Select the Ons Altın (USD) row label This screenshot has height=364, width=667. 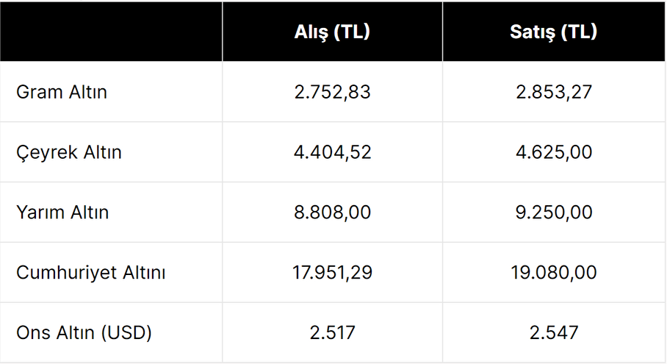pos(84,332)
